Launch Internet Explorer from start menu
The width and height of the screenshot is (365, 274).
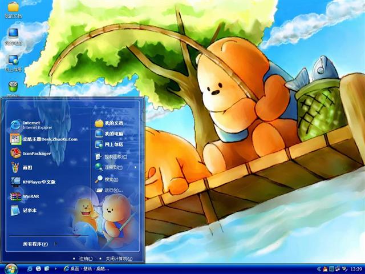pos(31,125)
